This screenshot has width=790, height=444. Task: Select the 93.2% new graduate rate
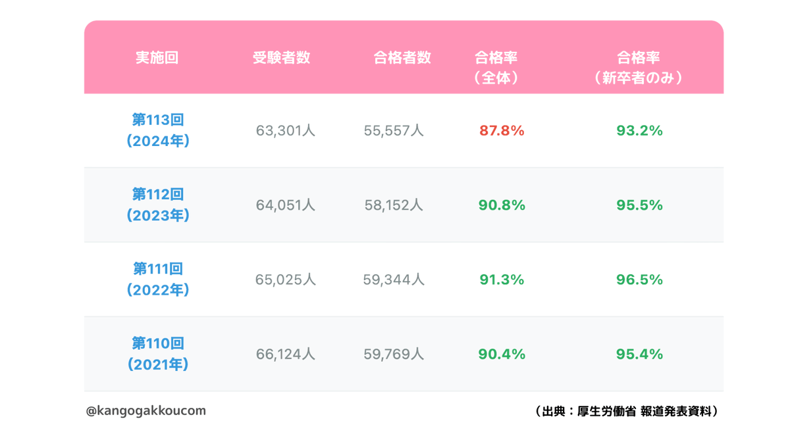click(639, 131)
